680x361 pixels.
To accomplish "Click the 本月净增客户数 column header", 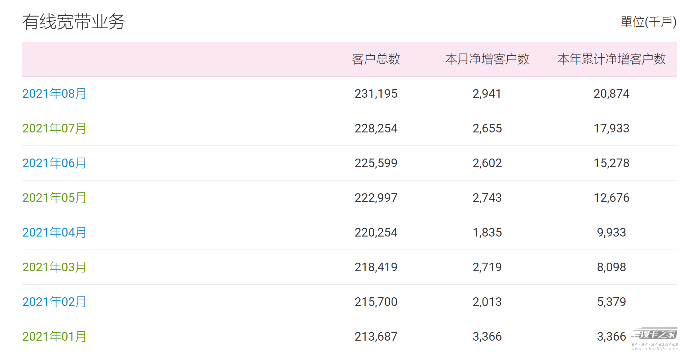I will click(x=487, y=59).
